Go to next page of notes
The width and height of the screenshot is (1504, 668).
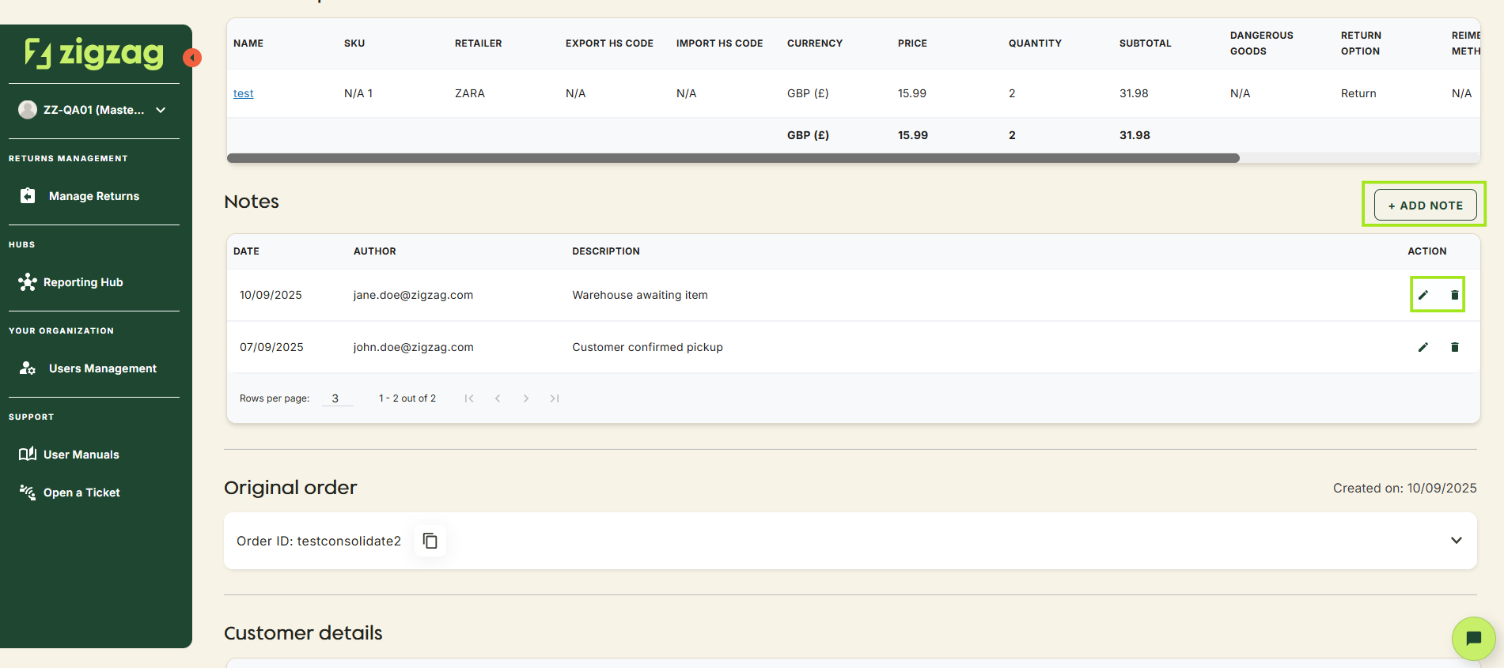[x=526, y=398]
